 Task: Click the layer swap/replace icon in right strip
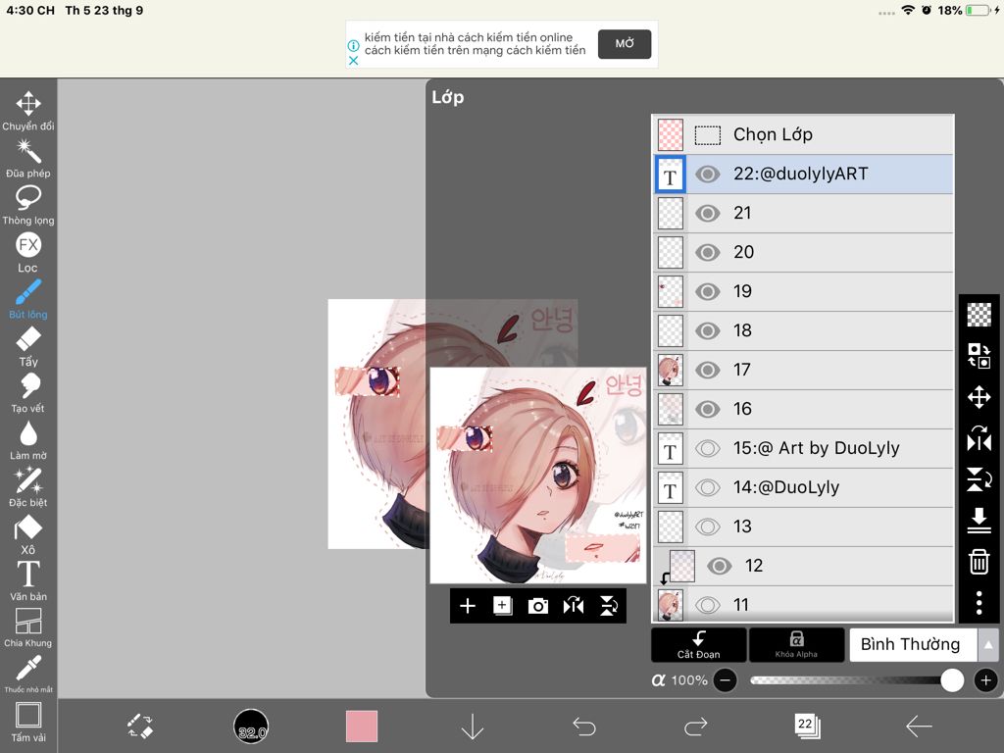point(979,355)
